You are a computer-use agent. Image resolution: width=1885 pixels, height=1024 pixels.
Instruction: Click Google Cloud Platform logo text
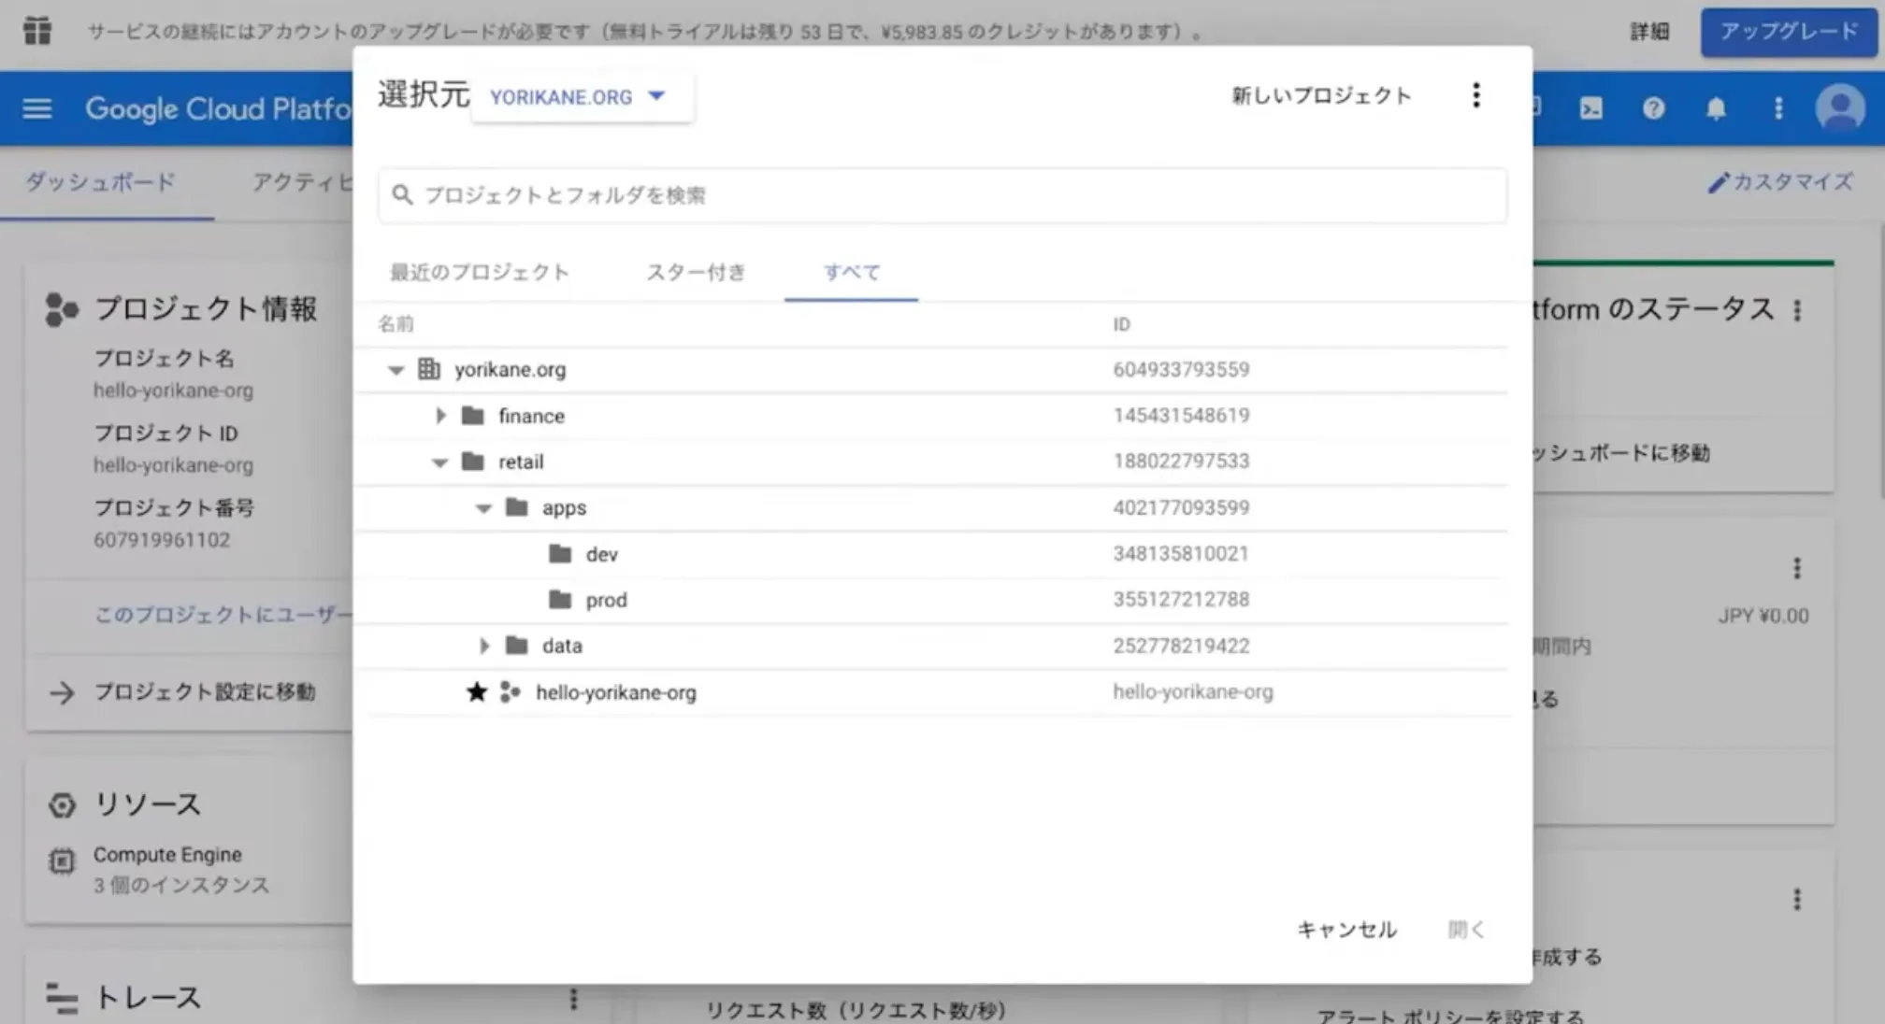pyautogui.click(x=218, y=109)
